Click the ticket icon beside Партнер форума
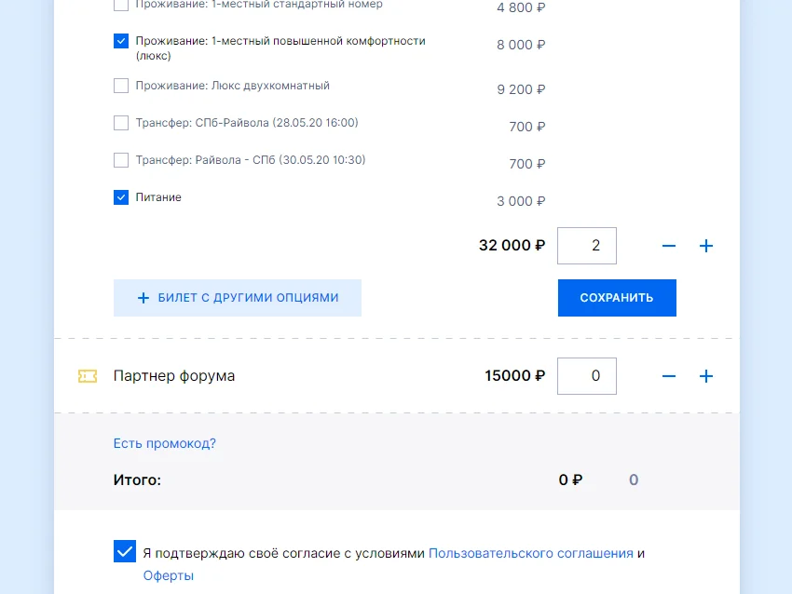 (x=89, y=376)
